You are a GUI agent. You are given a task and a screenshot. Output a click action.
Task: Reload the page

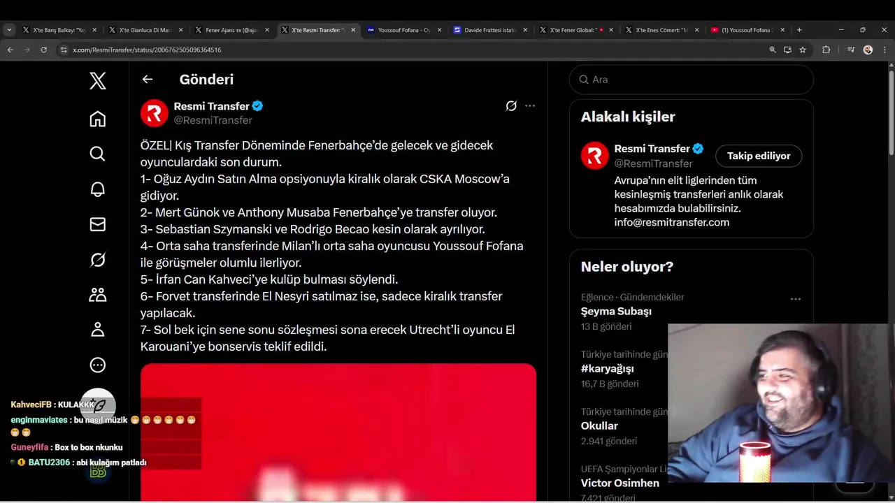click(x=44, y=50)
